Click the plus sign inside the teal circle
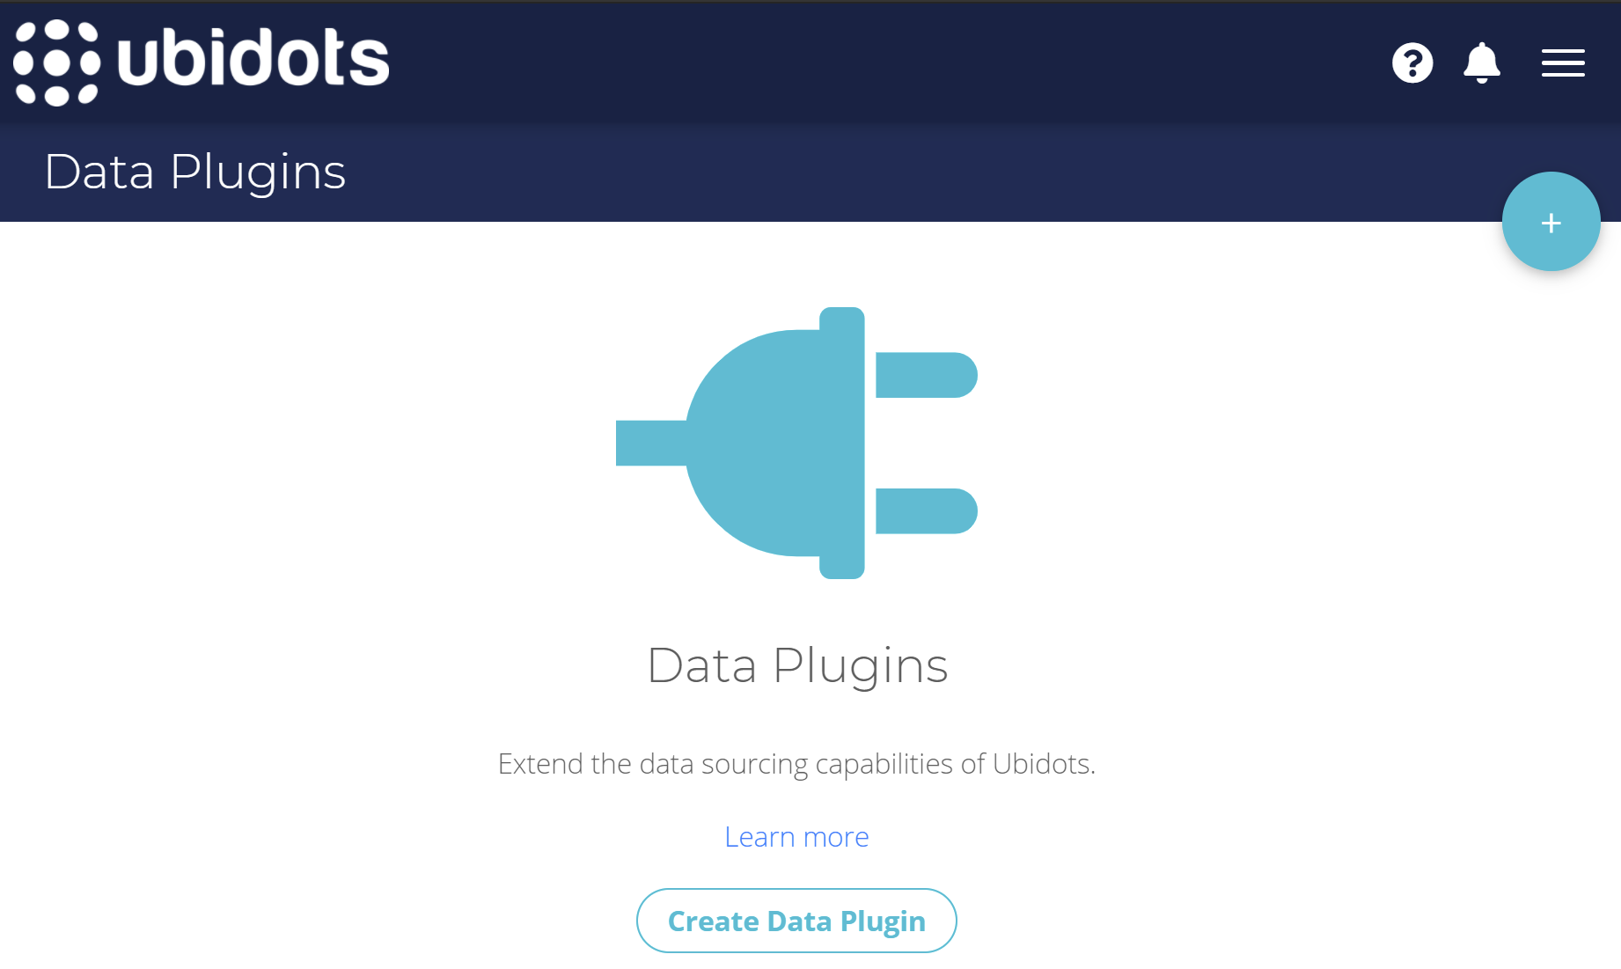1621x969 pixels. (1551, 223)
